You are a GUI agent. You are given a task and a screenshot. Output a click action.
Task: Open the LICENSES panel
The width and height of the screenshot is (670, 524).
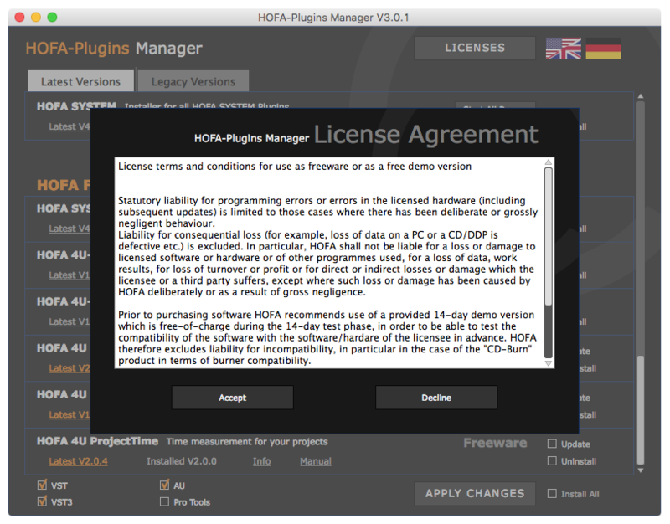(x=475, y=48)
